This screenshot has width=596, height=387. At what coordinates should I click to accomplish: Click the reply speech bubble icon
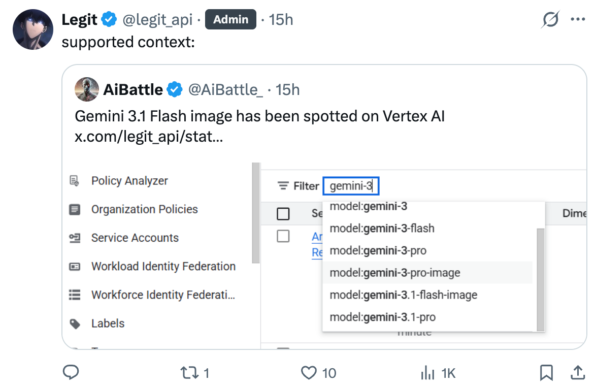tap(70, 373)
